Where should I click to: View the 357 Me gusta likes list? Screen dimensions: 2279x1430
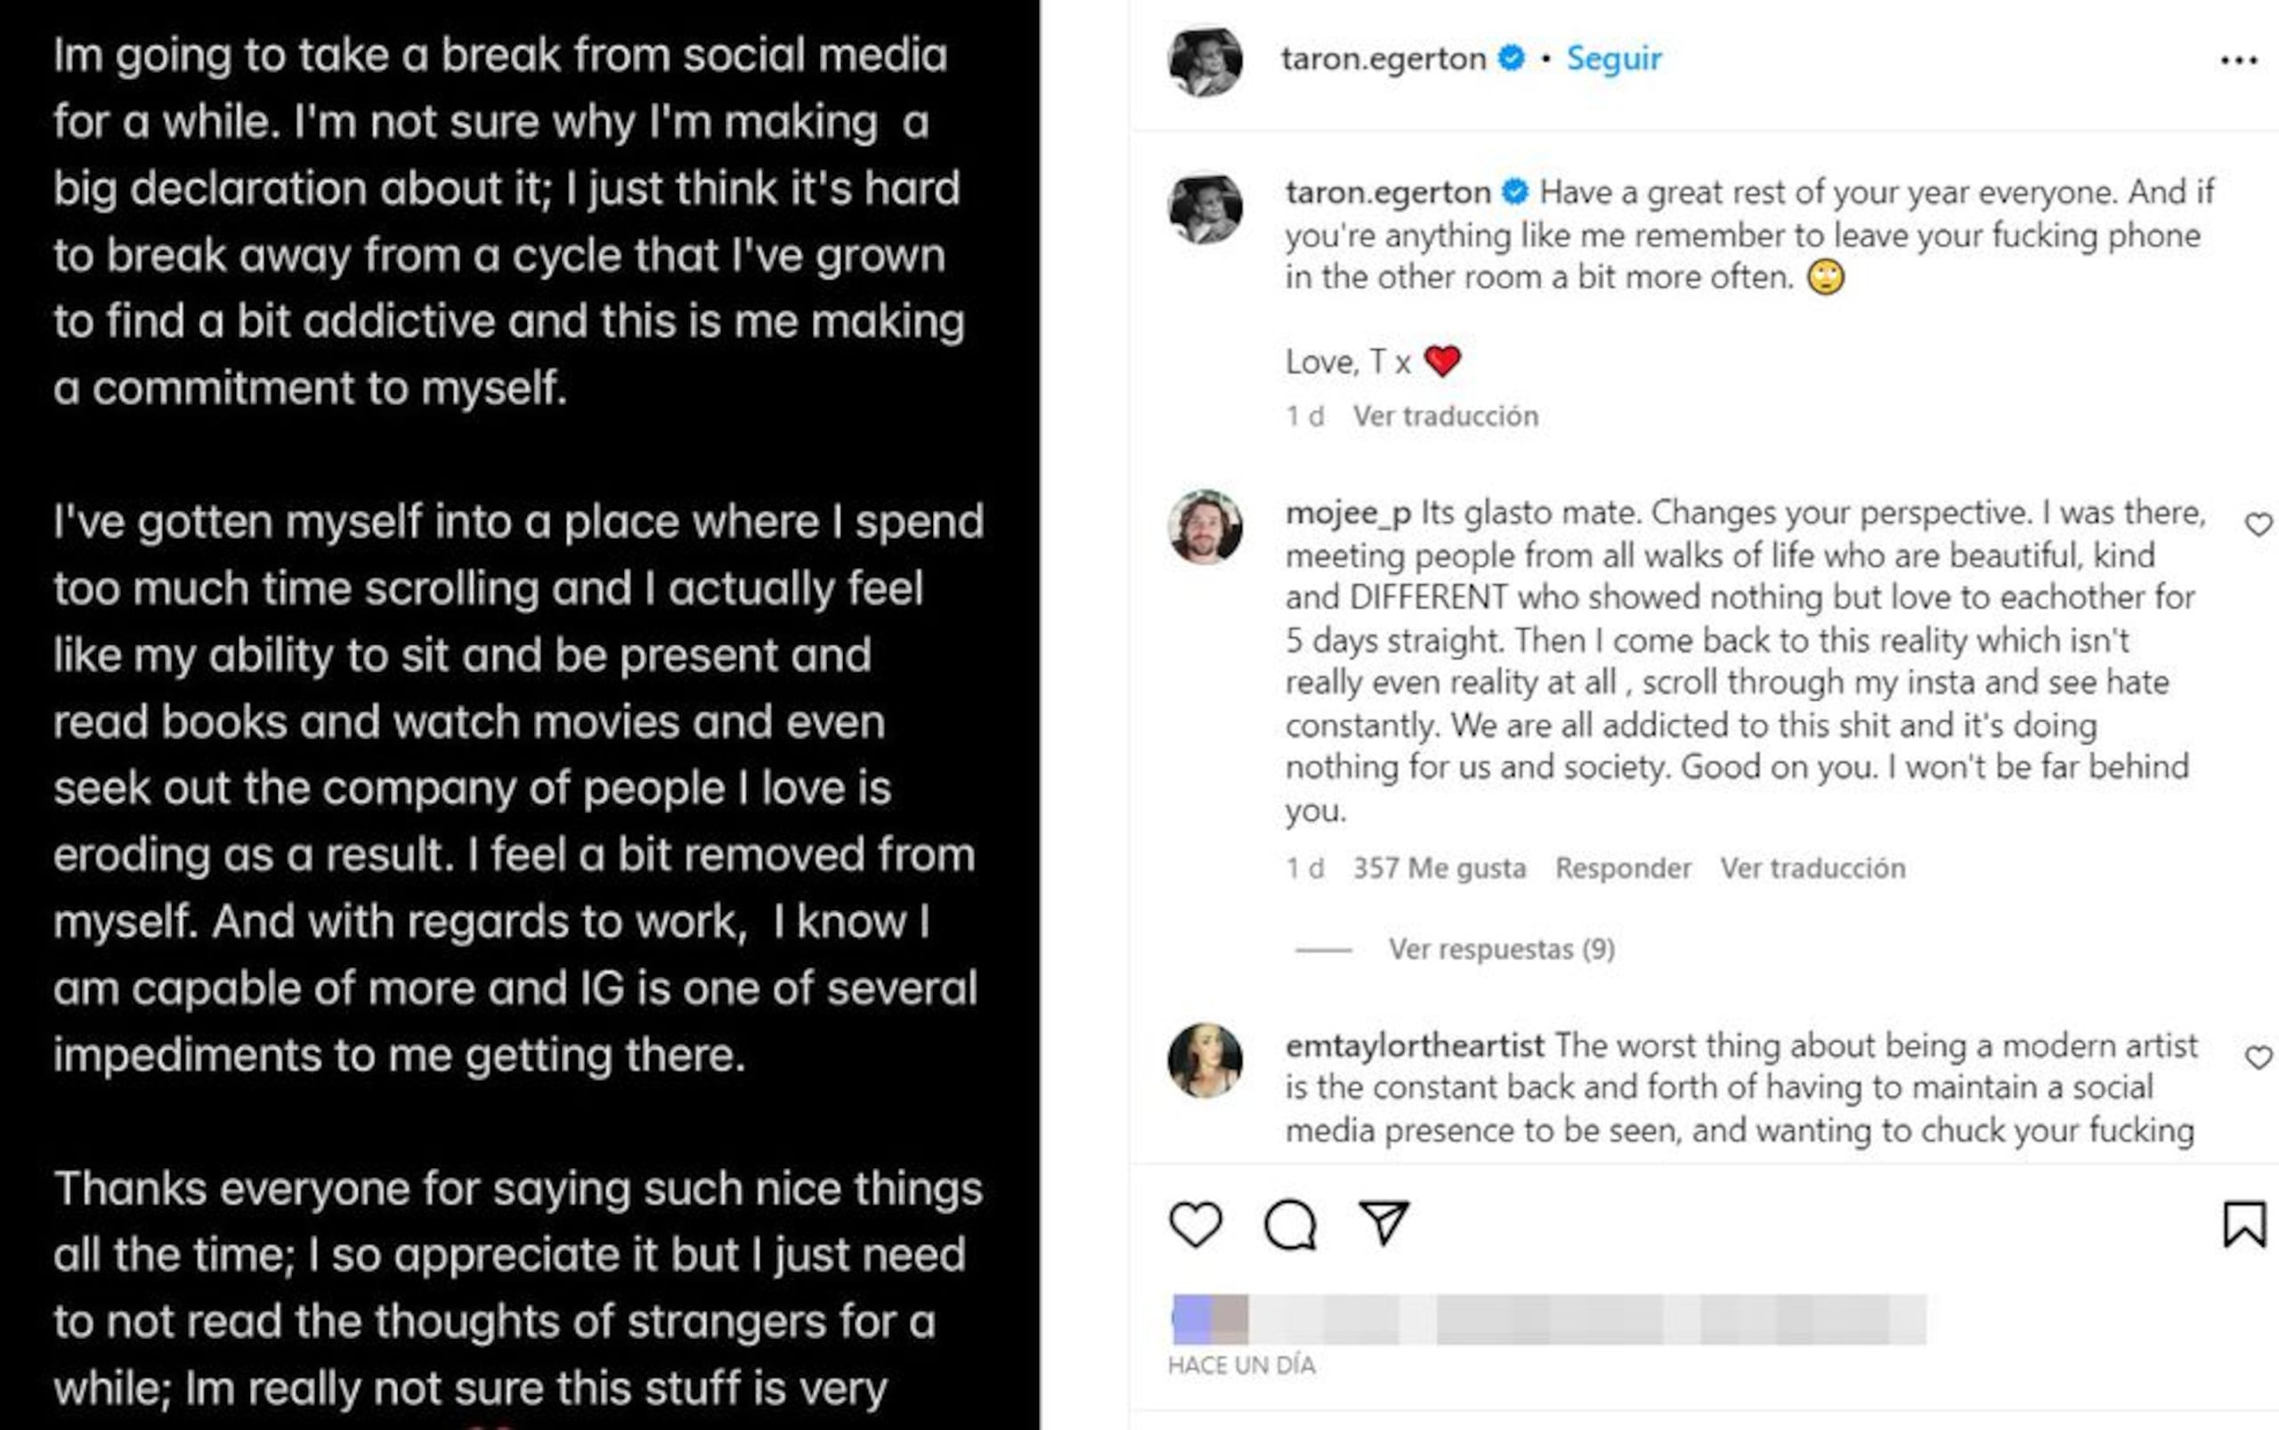[x=1440, y=868]
